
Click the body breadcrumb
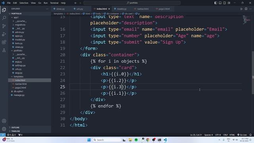(x=97, y=14)
